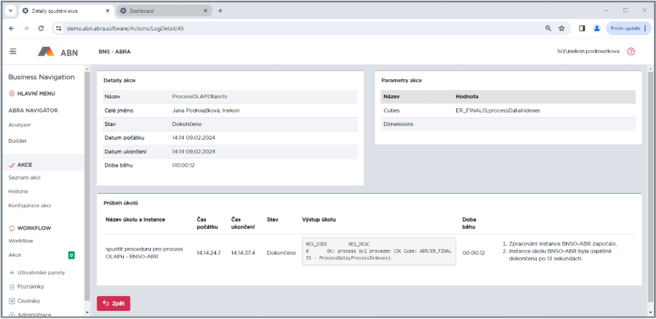
Task: Close the Detaily spuštění akce tab
Action: [x=107, y=11]
